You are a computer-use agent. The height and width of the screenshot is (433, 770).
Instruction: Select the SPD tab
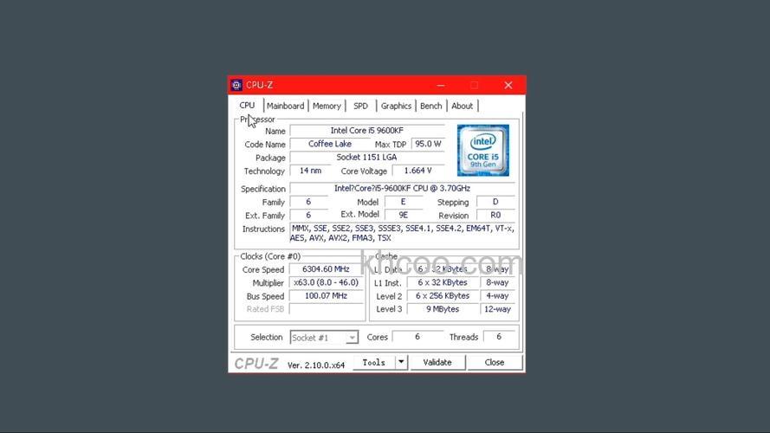point(360,106)
